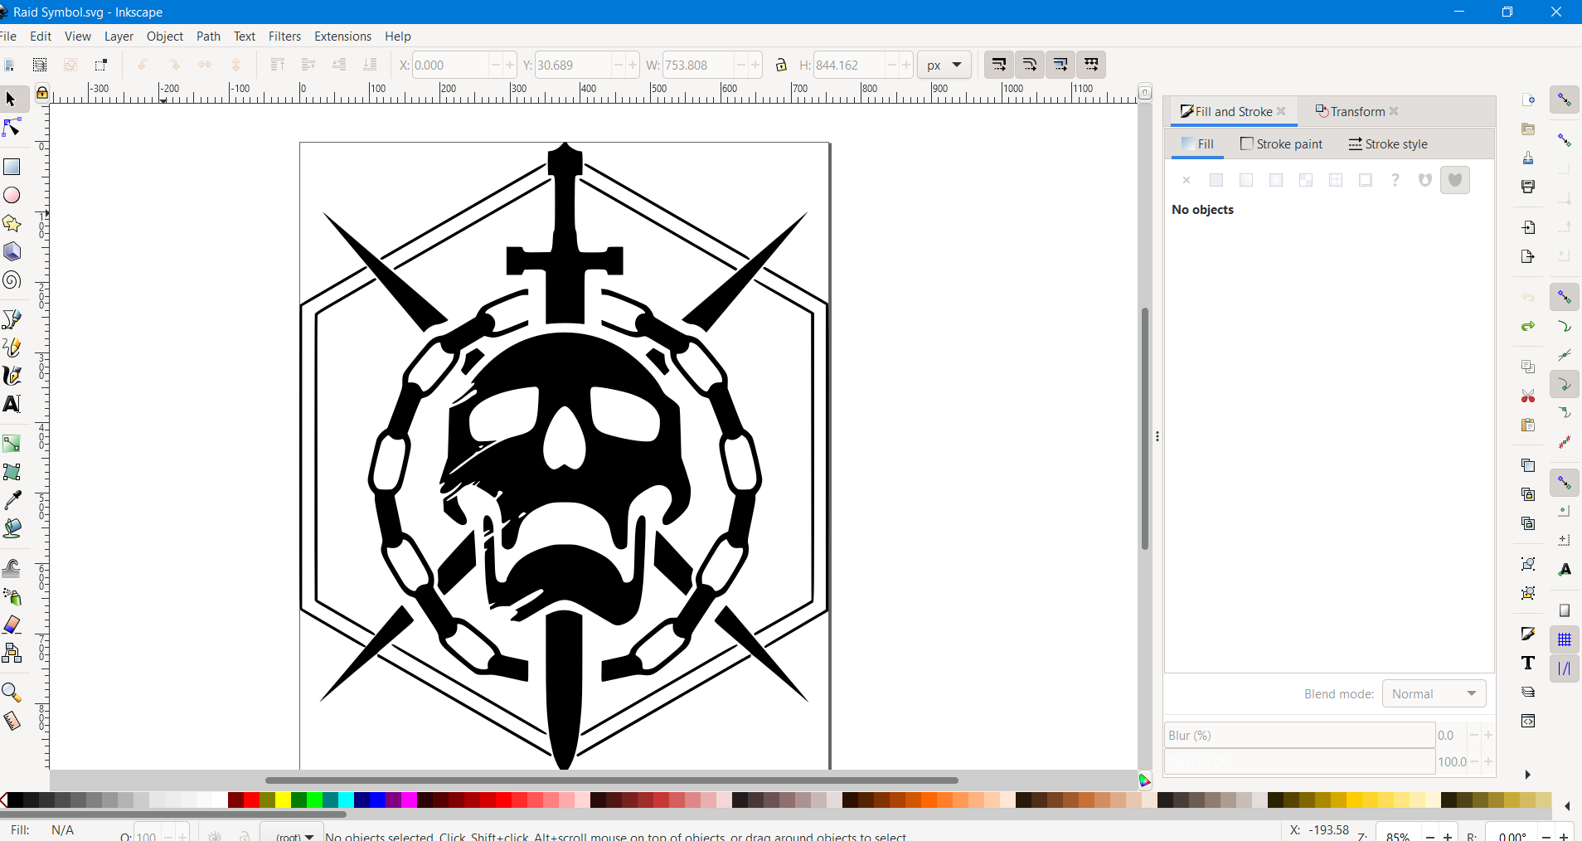
Task: Select the Spiral tool
Action: (x=12, y=280)
